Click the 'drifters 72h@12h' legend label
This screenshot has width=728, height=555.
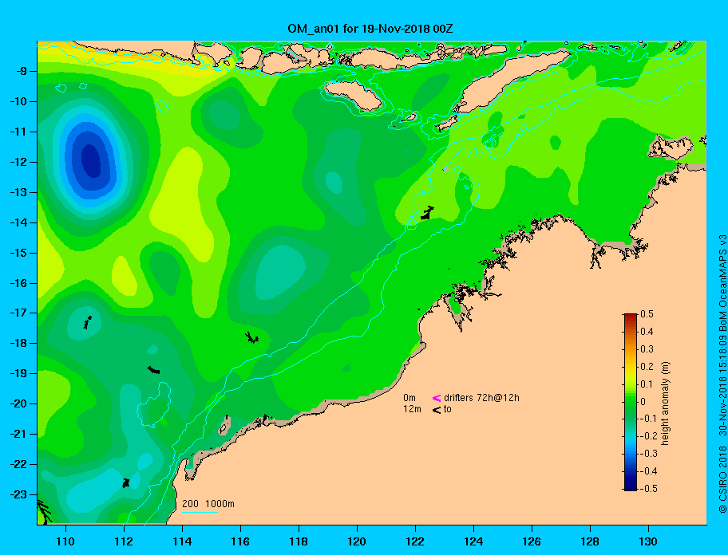[x=481, y=398]
